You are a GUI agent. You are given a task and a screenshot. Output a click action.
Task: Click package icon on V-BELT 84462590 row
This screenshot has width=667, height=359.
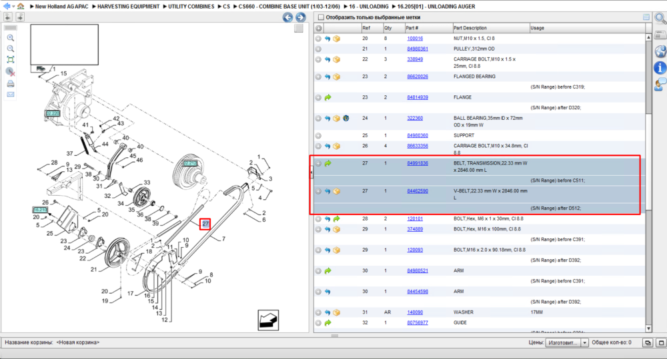click(336, 192)
